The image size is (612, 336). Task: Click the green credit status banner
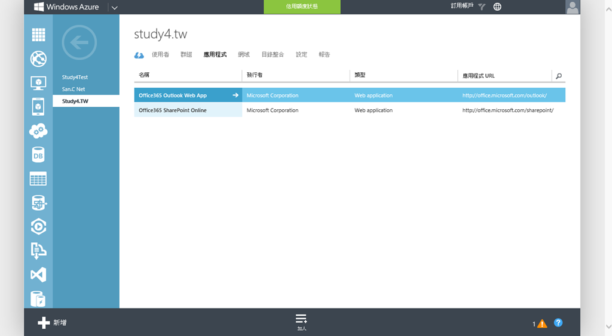[x=302, y=7]
